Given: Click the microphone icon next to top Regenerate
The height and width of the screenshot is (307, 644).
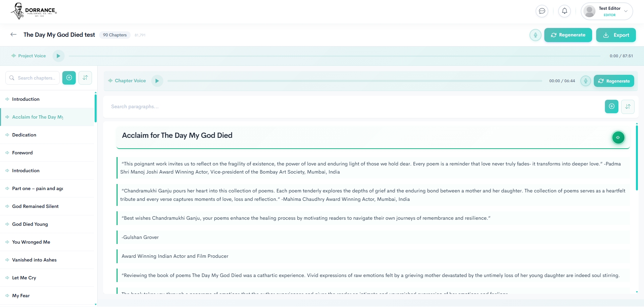Looking at the screenshot, I should [x=535, y=35].
